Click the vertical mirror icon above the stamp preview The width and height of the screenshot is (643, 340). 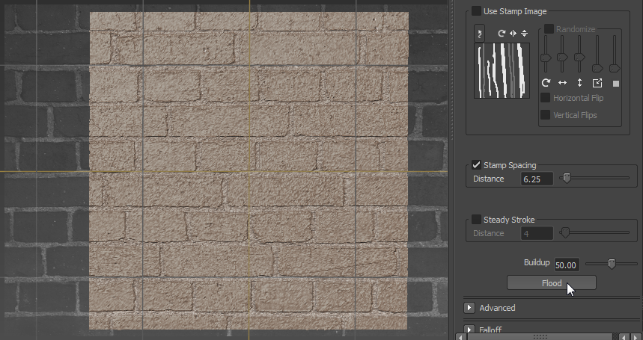[x=524, y=34]
